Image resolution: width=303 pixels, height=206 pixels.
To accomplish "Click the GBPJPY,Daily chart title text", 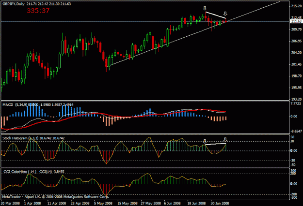I will pos(14,4).
